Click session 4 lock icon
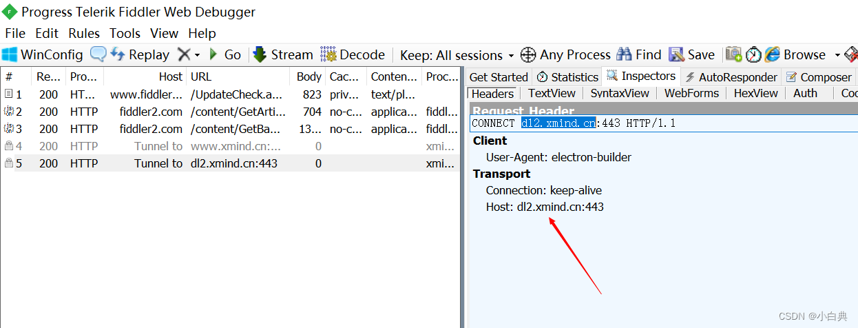This screenshot has height=328, width=858. tap(9, 145)
